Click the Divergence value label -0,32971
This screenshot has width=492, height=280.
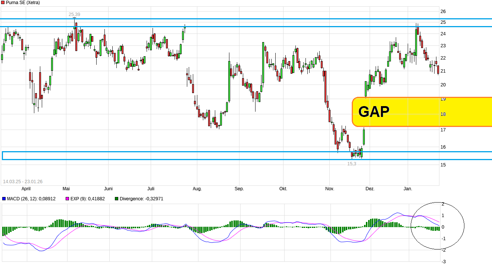pos(152,199)
